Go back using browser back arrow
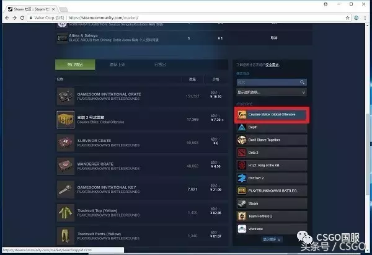372x255 pixels. tap(7, 18)
